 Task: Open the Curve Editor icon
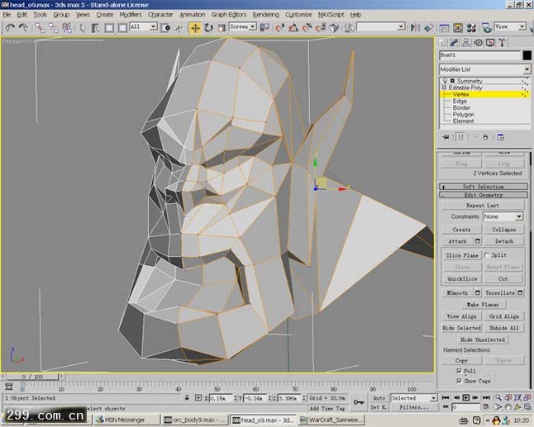(x=444, y=28)
